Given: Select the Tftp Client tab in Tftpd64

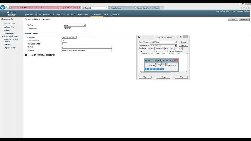Looking at the screenshot, I should (x=151, y=49).
